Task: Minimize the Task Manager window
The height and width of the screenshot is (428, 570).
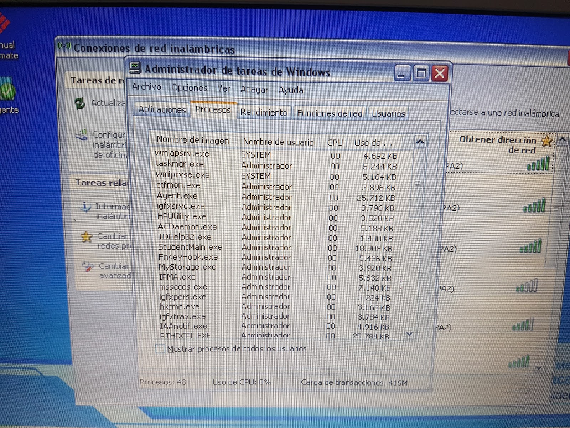Action: [x=403, y=73]
